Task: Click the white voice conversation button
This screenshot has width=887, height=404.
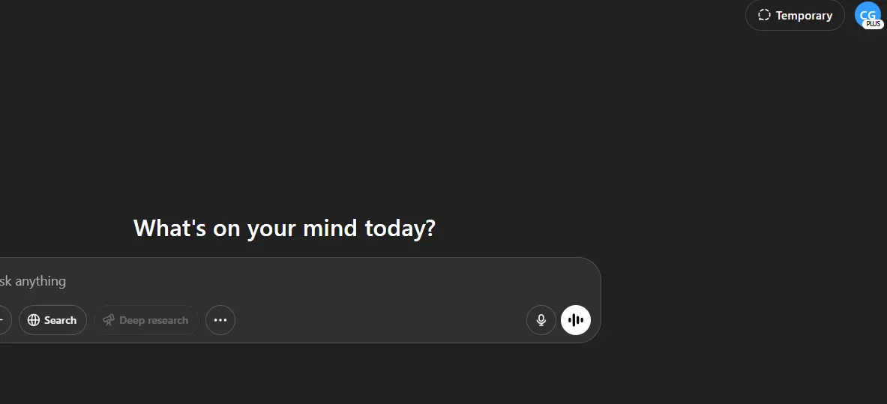Action: tap(575, 320)
